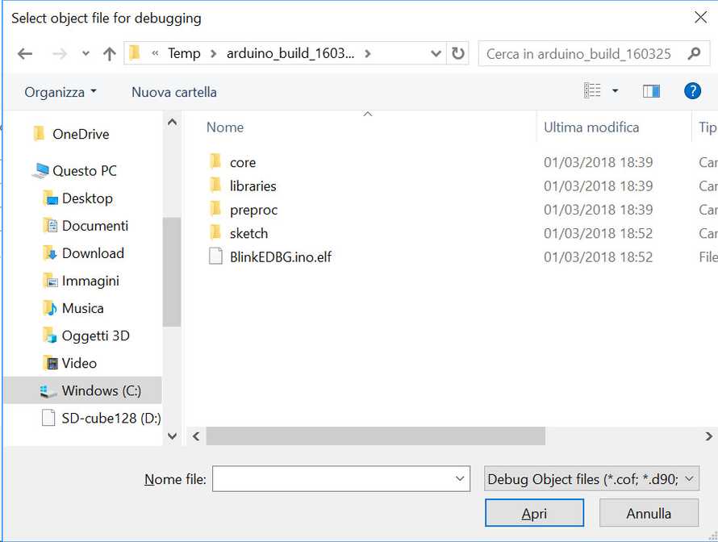Viewport: 718px width, 542px height.
Task: Click the change view icon on toolbar
Action: coord(593,90)
